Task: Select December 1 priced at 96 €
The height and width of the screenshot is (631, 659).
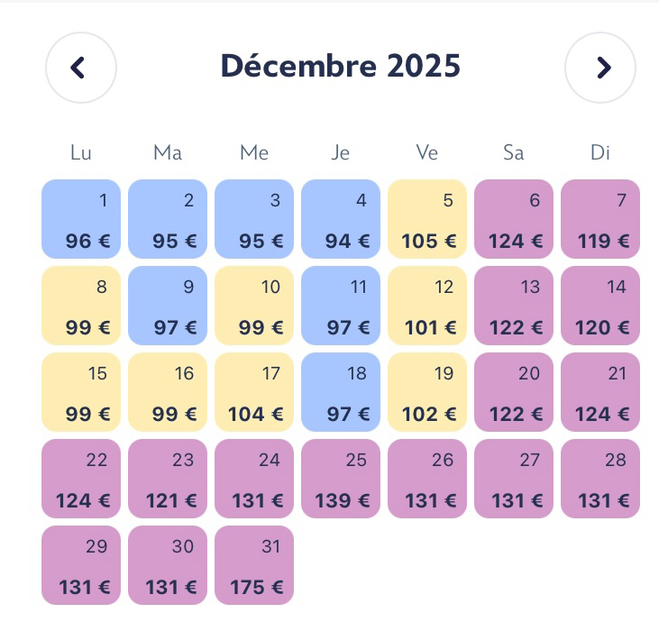Action: (81, 219)
